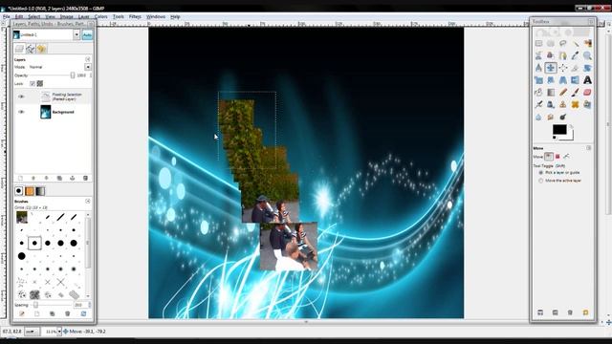612x344 pixels.
Task: Select the Crop tool
Action: (576, 68)
